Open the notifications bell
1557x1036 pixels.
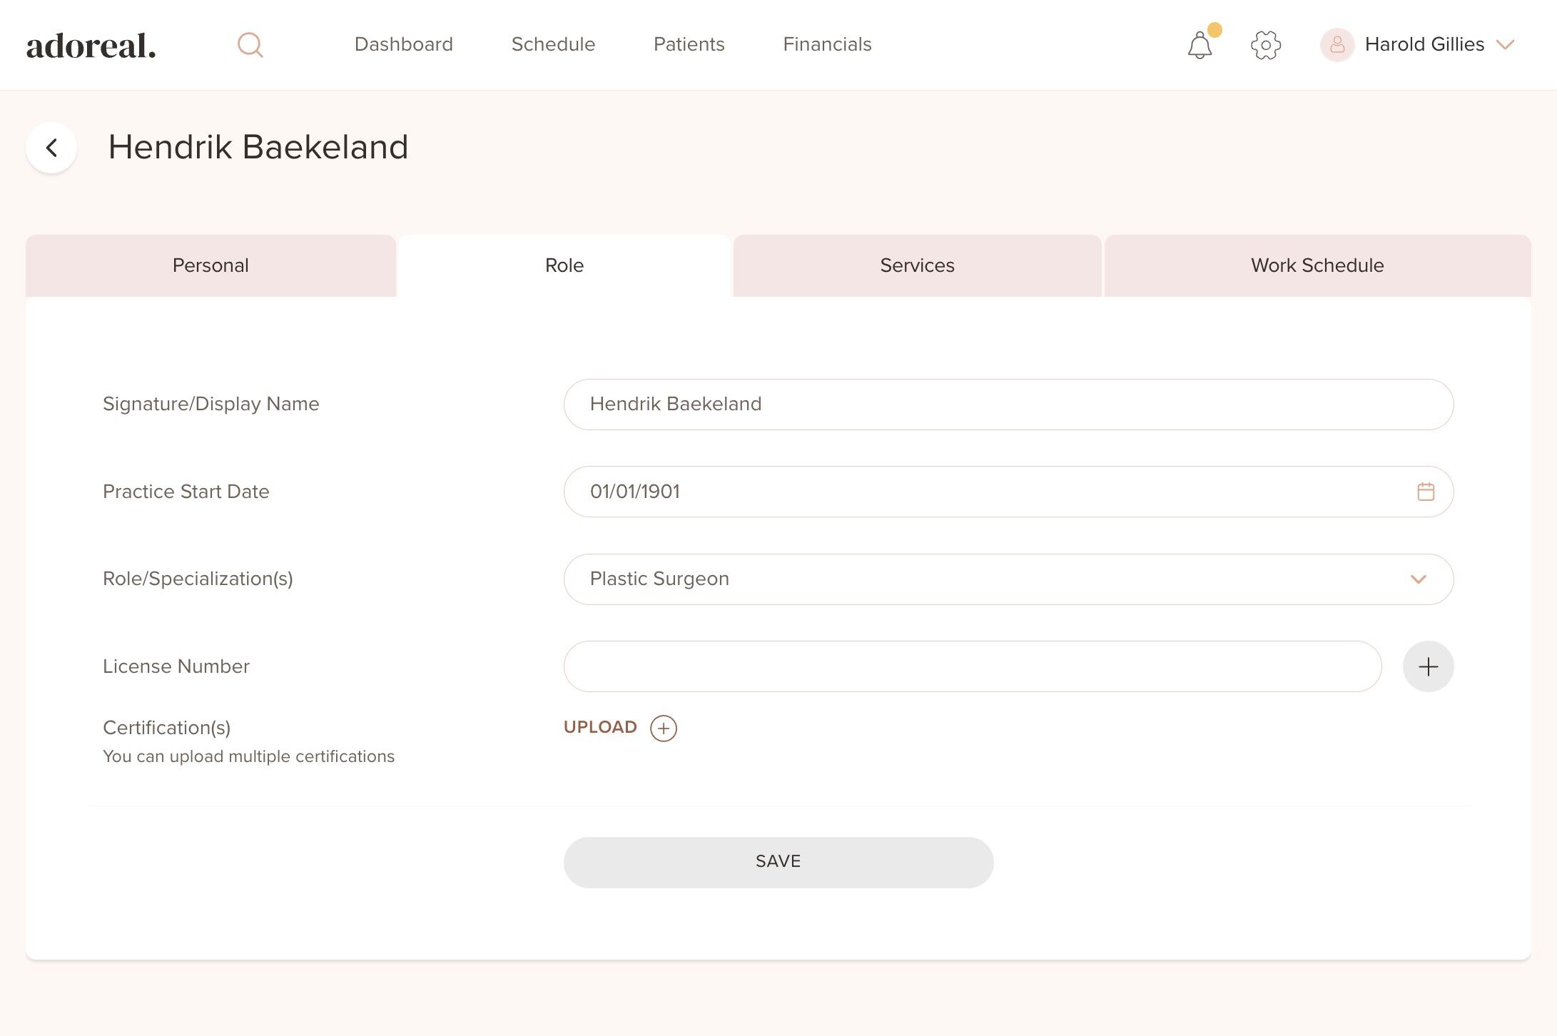coord(1200,46)
